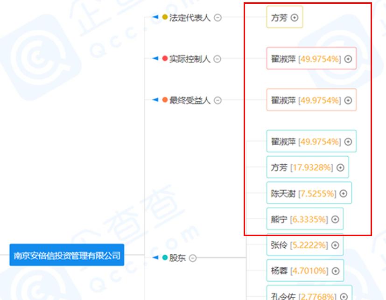Expand 熊宁 [6.3335%] plus icon
This screenshot has height=300, width=386.
[335, 219]
